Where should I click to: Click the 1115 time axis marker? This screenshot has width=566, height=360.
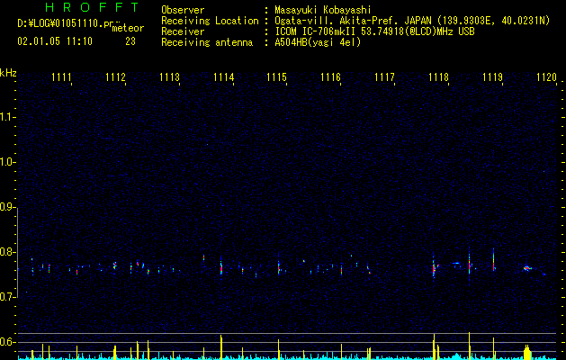[276, 77]
